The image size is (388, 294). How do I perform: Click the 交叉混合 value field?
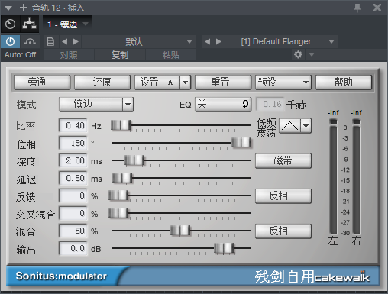73,213
